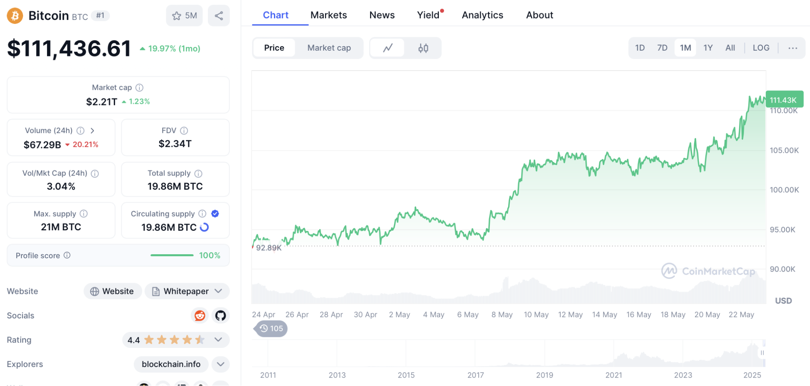810x386 pixels.
Task: Switch to the Analytics tab
Action: click(x=482, y=15)
